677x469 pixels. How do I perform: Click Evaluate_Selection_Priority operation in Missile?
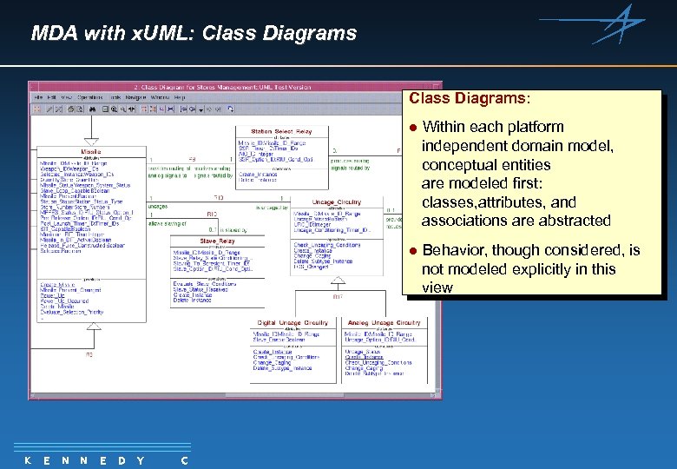(72, 312)
